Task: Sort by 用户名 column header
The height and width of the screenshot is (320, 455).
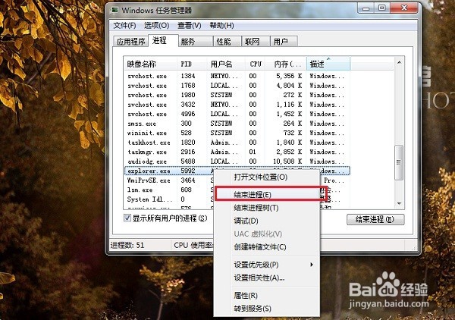Action: pyautogui.click(x=226, y=64)
